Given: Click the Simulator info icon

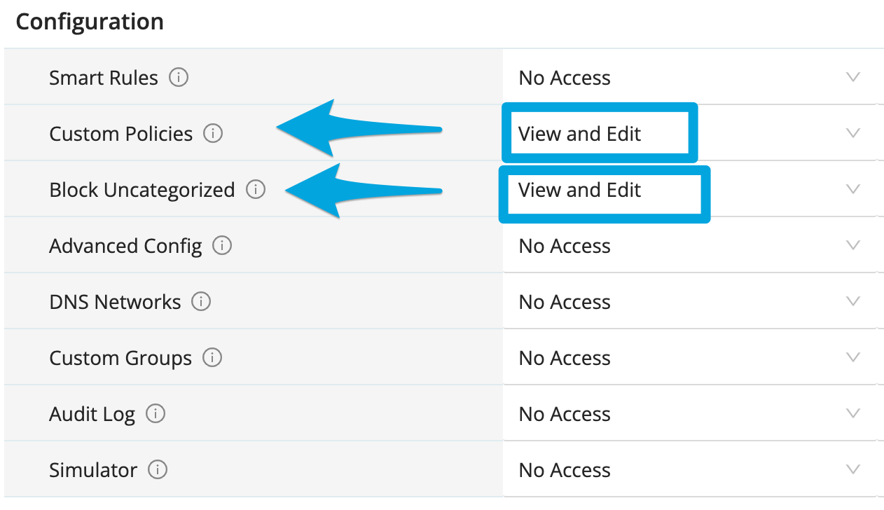Looking at the screenshot, I should [x=158, y=470].
